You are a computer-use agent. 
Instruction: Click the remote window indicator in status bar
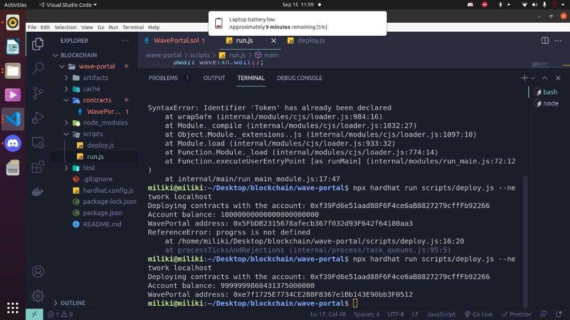tap(34, 314)
